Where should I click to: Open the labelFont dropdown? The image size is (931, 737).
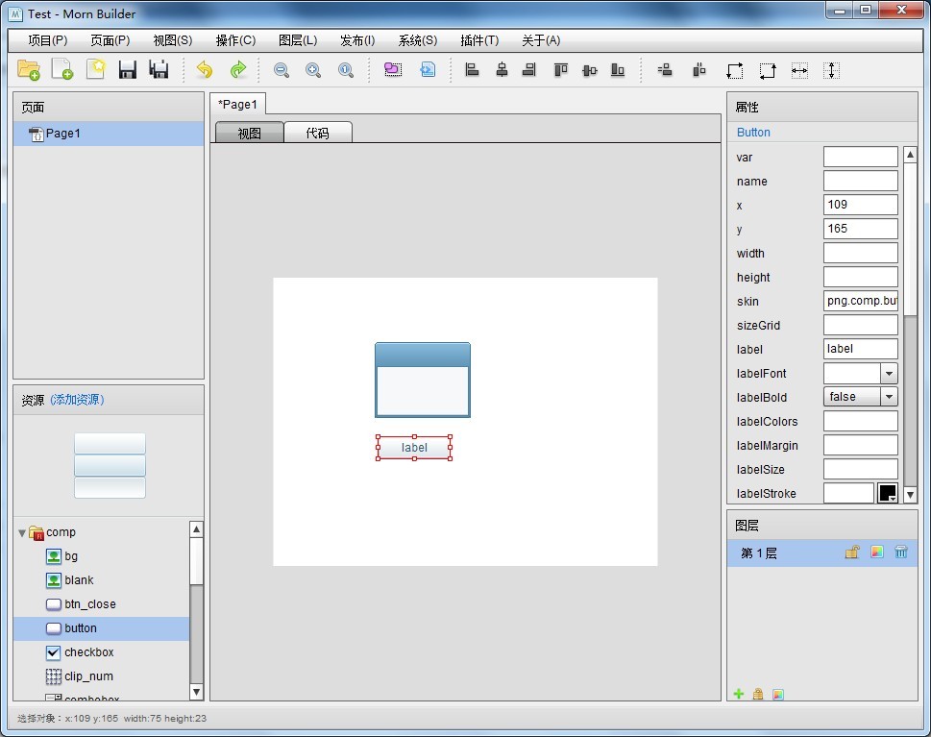tap(889, 374)
